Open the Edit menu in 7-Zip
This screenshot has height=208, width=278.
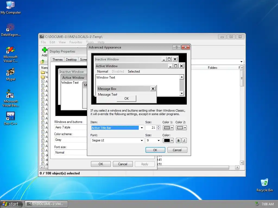[52, 42]
